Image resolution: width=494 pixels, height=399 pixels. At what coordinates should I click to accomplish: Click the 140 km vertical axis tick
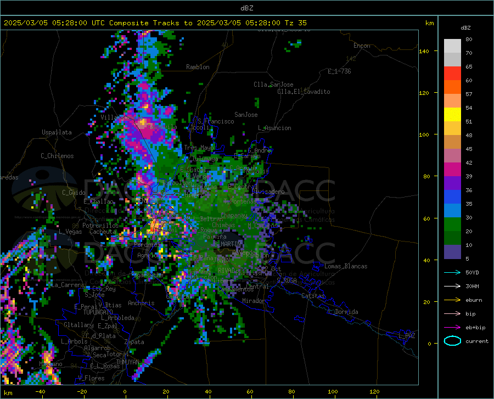424,51
